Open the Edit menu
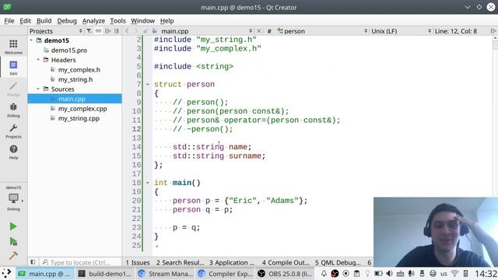498x280 pixels. (25, 21)
